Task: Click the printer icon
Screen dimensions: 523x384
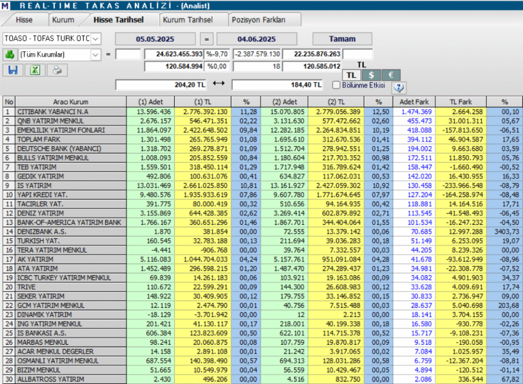Action: coord(57,70)
